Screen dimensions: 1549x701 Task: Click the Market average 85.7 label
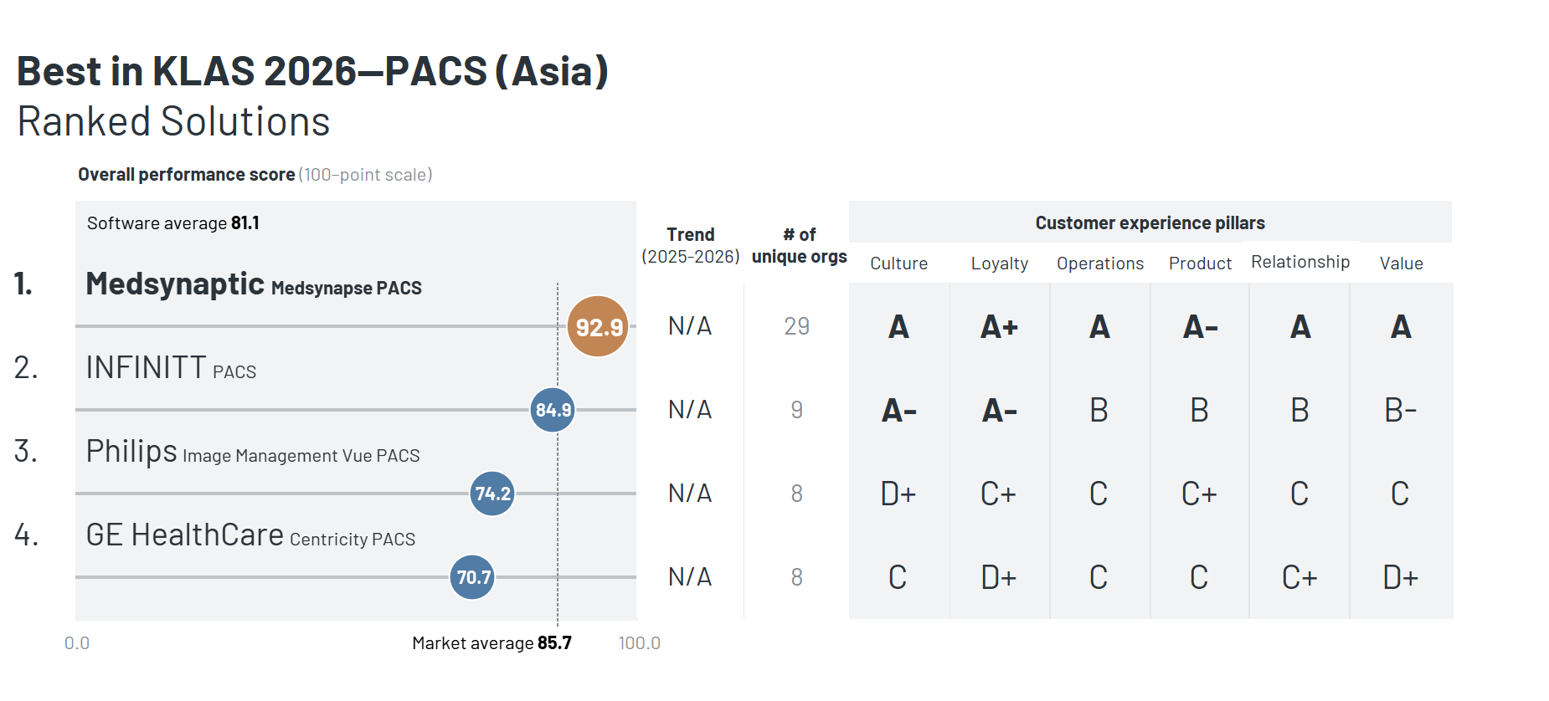tap(491, 642)
